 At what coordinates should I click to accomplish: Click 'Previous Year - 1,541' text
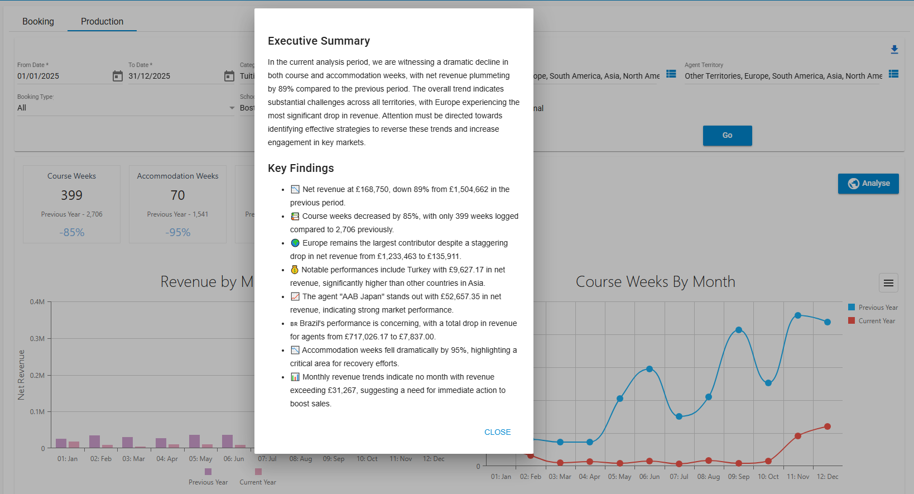tap(177, 214)
